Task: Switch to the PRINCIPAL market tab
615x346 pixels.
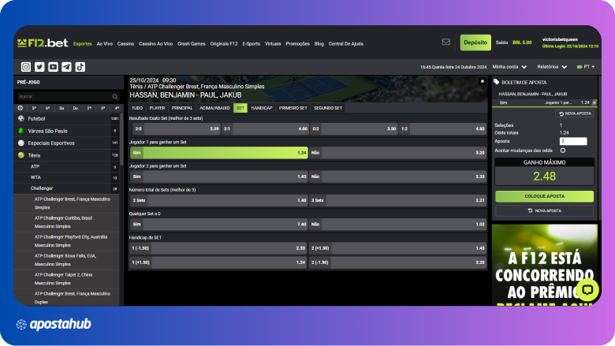Action: (182, 108)
